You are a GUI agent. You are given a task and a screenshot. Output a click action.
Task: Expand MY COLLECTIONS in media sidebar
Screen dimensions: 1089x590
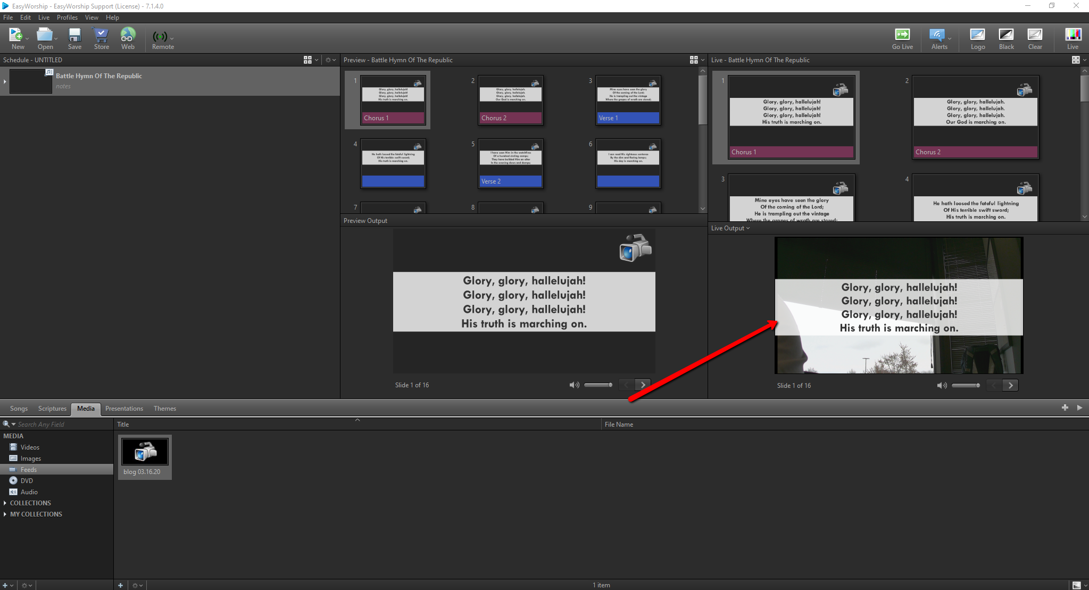tap(5, 514)
